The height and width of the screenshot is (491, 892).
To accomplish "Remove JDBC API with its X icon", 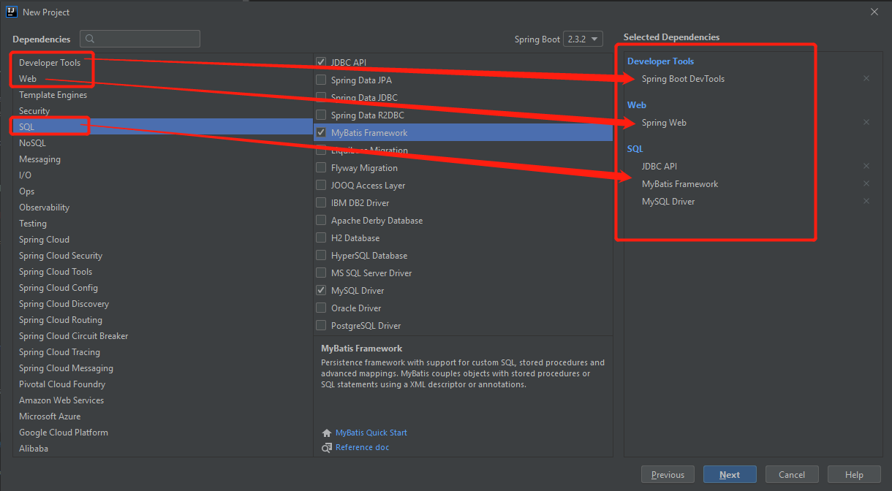I will coord(866,166).
